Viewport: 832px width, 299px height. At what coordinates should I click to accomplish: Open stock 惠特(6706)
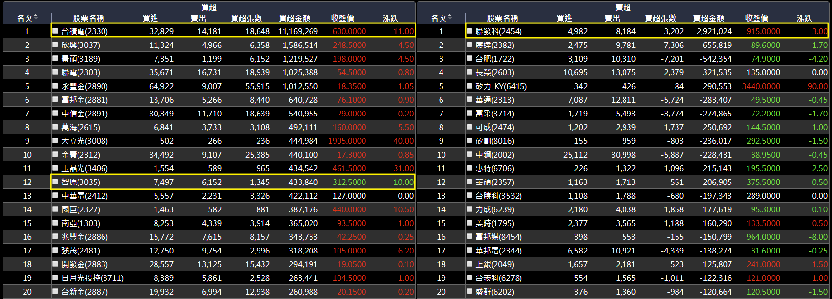pos(494,168)
